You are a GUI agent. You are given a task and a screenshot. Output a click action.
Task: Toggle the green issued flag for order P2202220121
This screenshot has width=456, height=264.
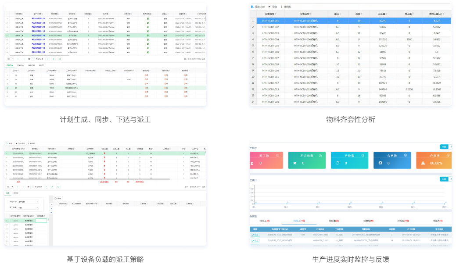pos(148,19)
